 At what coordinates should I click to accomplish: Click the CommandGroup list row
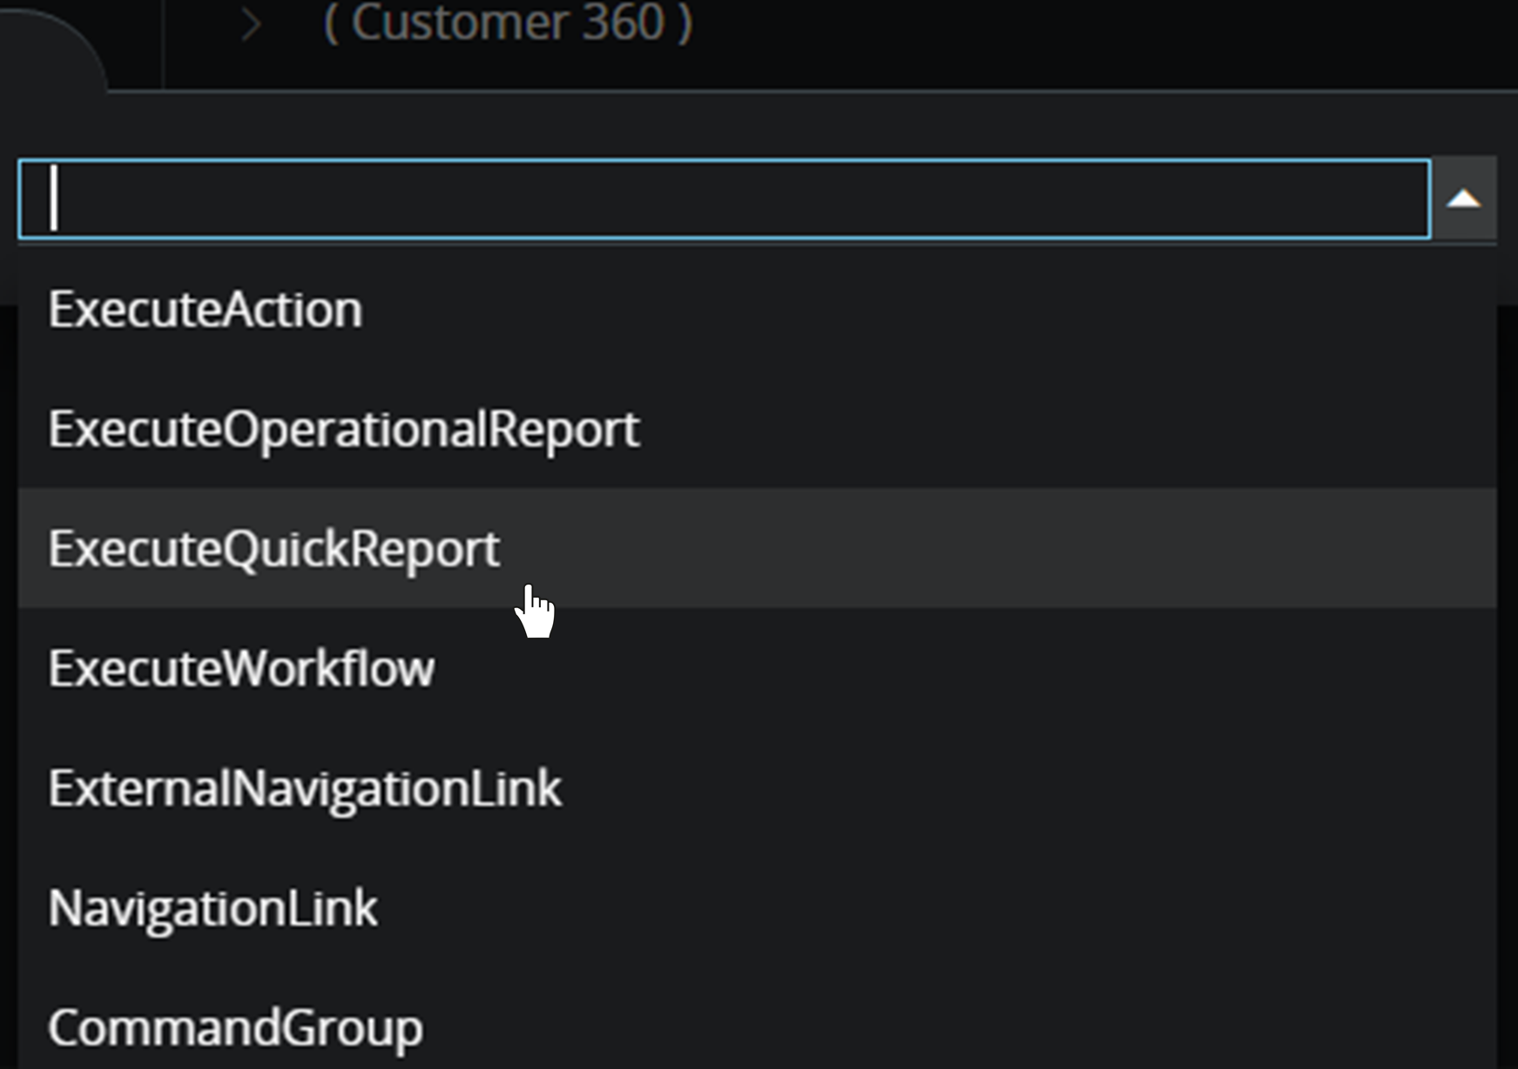click(x=756, y=1027)
